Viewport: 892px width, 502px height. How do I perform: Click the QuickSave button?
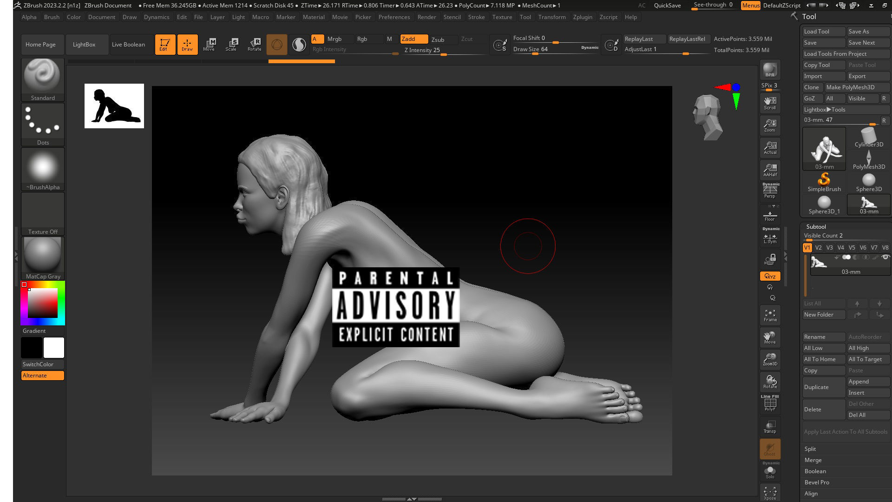pyautogui.click(x=667, y=5)
